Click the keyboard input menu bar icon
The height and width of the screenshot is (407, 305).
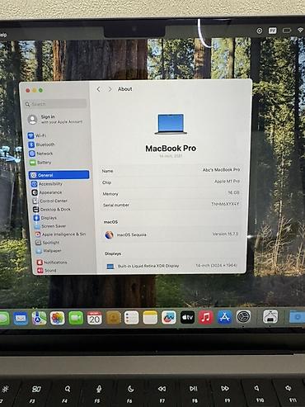point(273,31)
